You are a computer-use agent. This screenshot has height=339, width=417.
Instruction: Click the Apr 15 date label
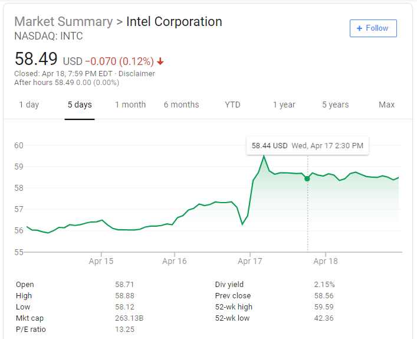(x=101, y=260)
